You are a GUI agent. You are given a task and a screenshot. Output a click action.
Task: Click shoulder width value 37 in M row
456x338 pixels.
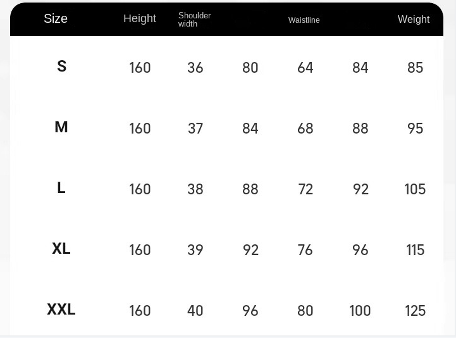pyautogui.click(x=195, y=128)
